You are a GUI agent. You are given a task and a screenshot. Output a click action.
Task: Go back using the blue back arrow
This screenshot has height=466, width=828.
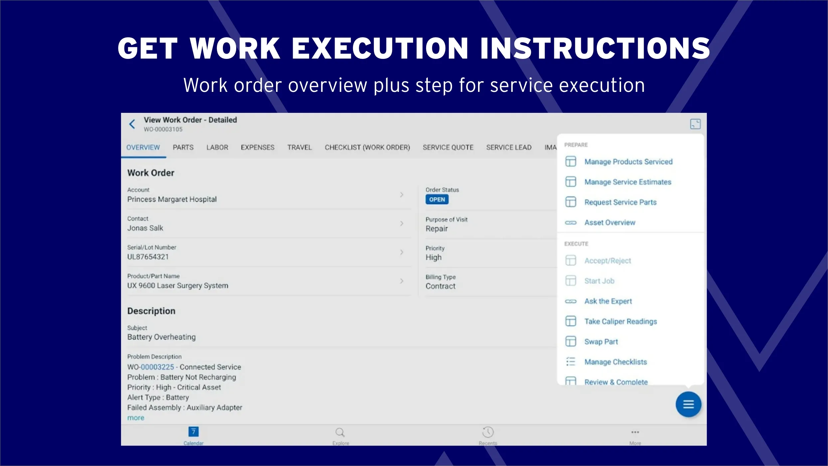(132, 124)
